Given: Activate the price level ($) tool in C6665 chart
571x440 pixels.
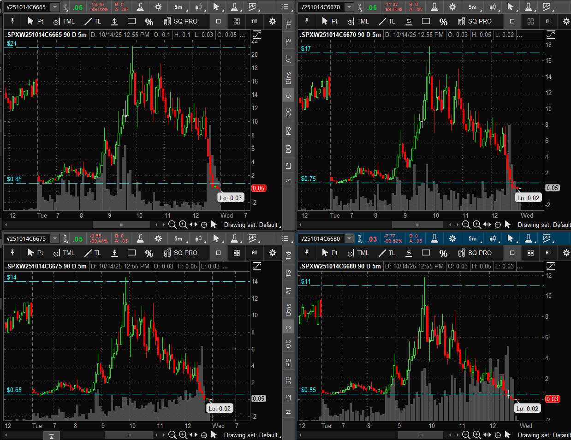Looking at the screenshot, I should pyautogui.click(x=114, y=21).
